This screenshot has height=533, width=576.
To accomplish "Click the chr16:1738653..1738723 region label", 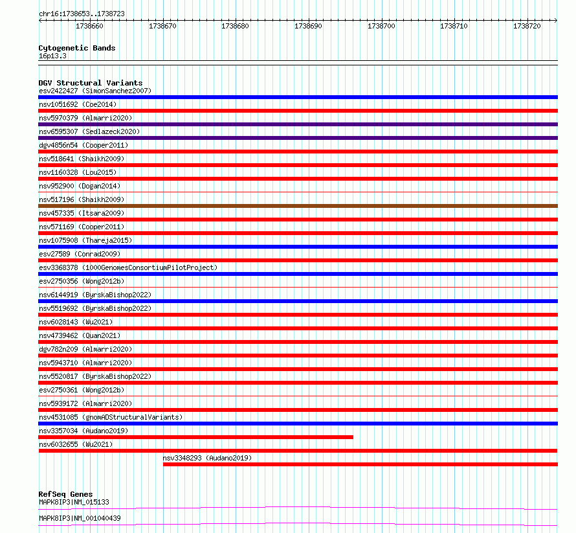I will 82,14.
